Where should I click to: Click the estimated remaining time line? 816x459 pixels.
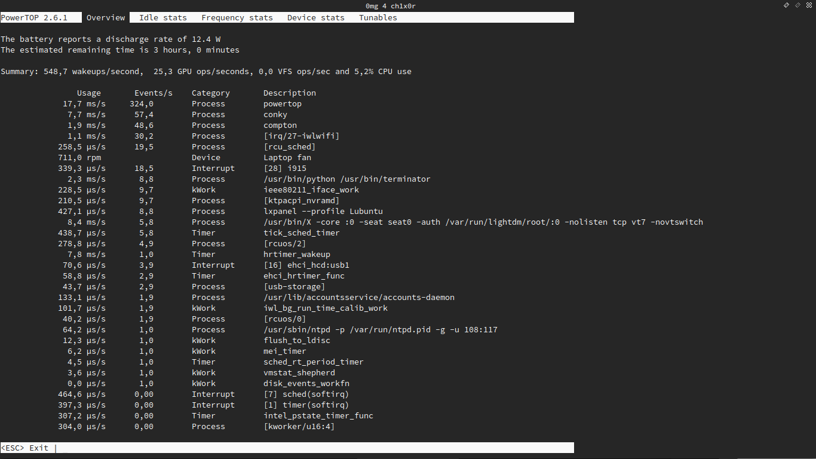[x=120, y=50]
